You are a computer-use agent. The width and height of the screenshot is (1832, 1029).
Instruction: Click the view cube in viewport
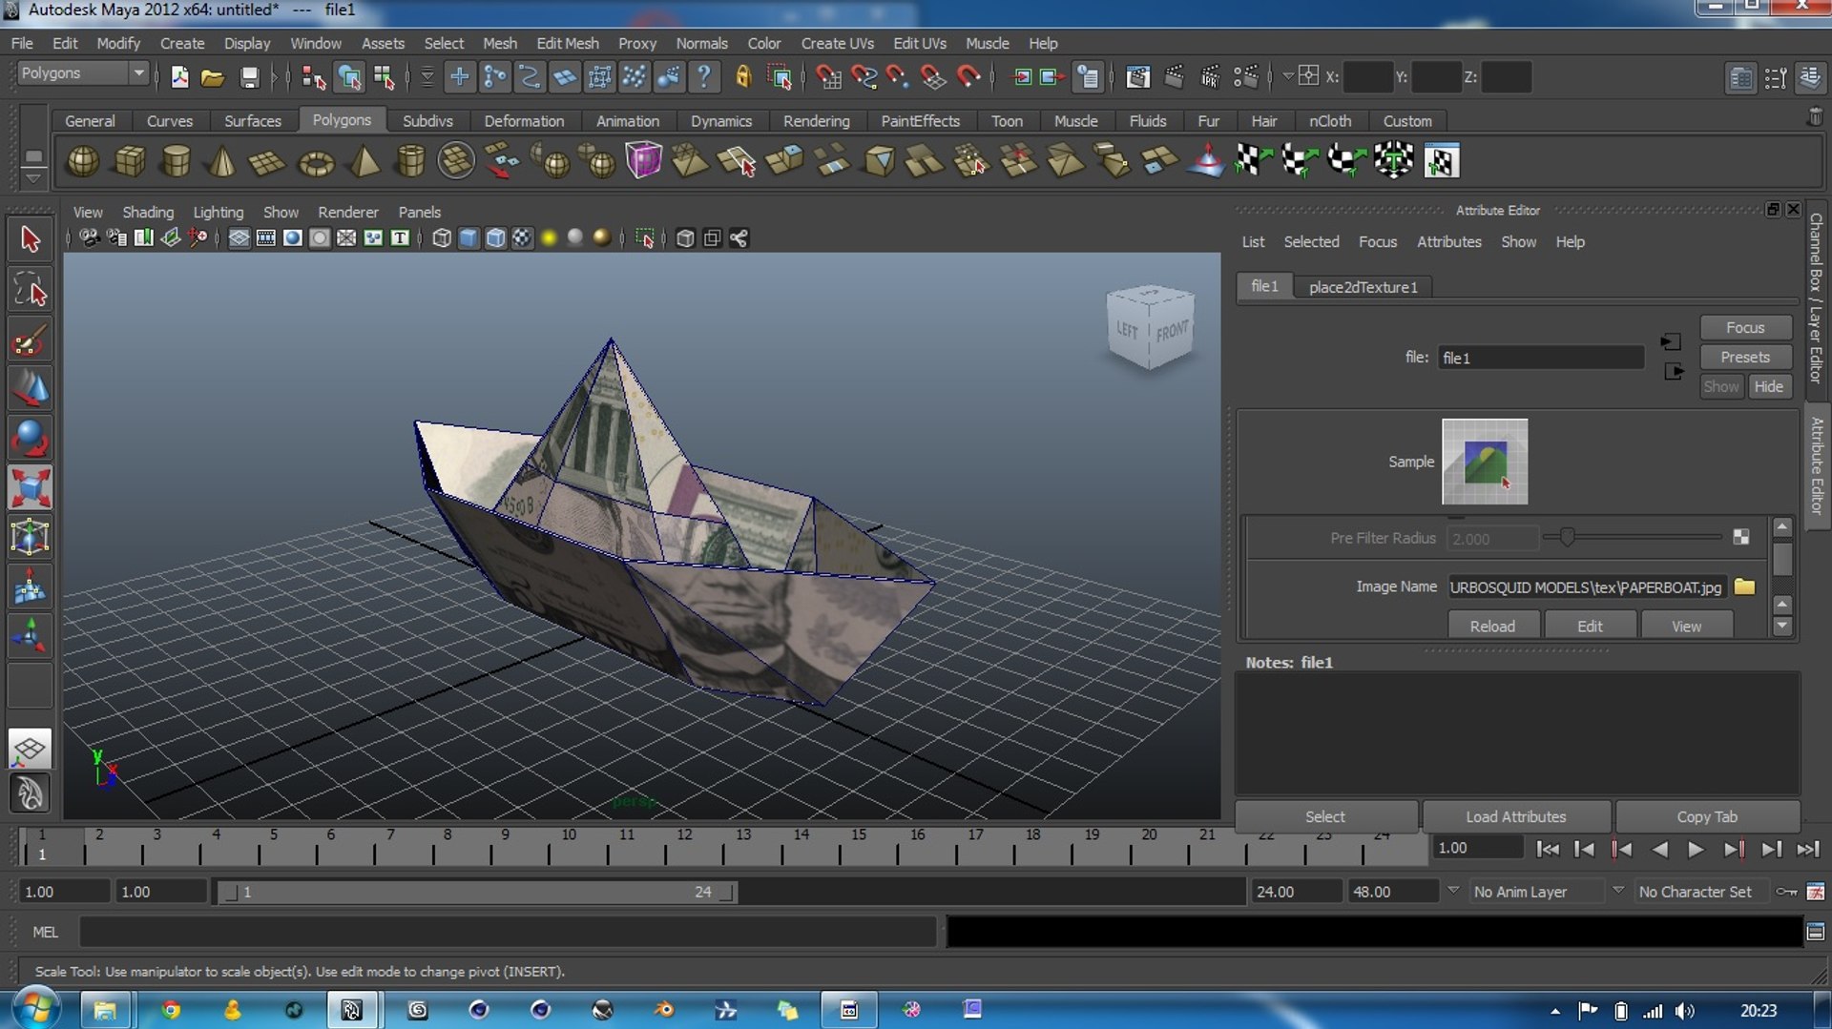[x=1150, y=327]
